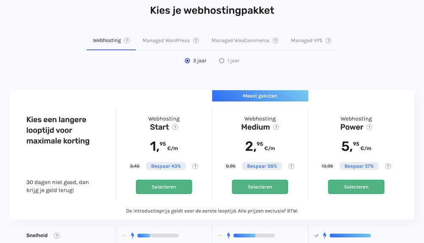Click the help icon beside Managed VPS
Image resolution: width=424 pixels, height=243 pixels.
(328, 41)
